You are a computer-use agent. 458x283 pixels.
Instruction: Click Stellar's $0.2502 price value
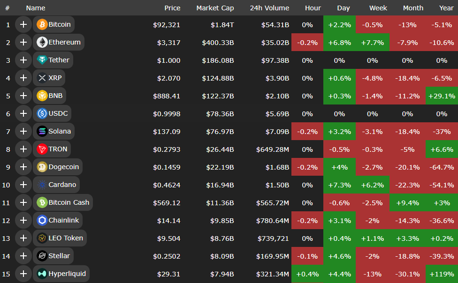pyautogui.click(x=167, y=256)
